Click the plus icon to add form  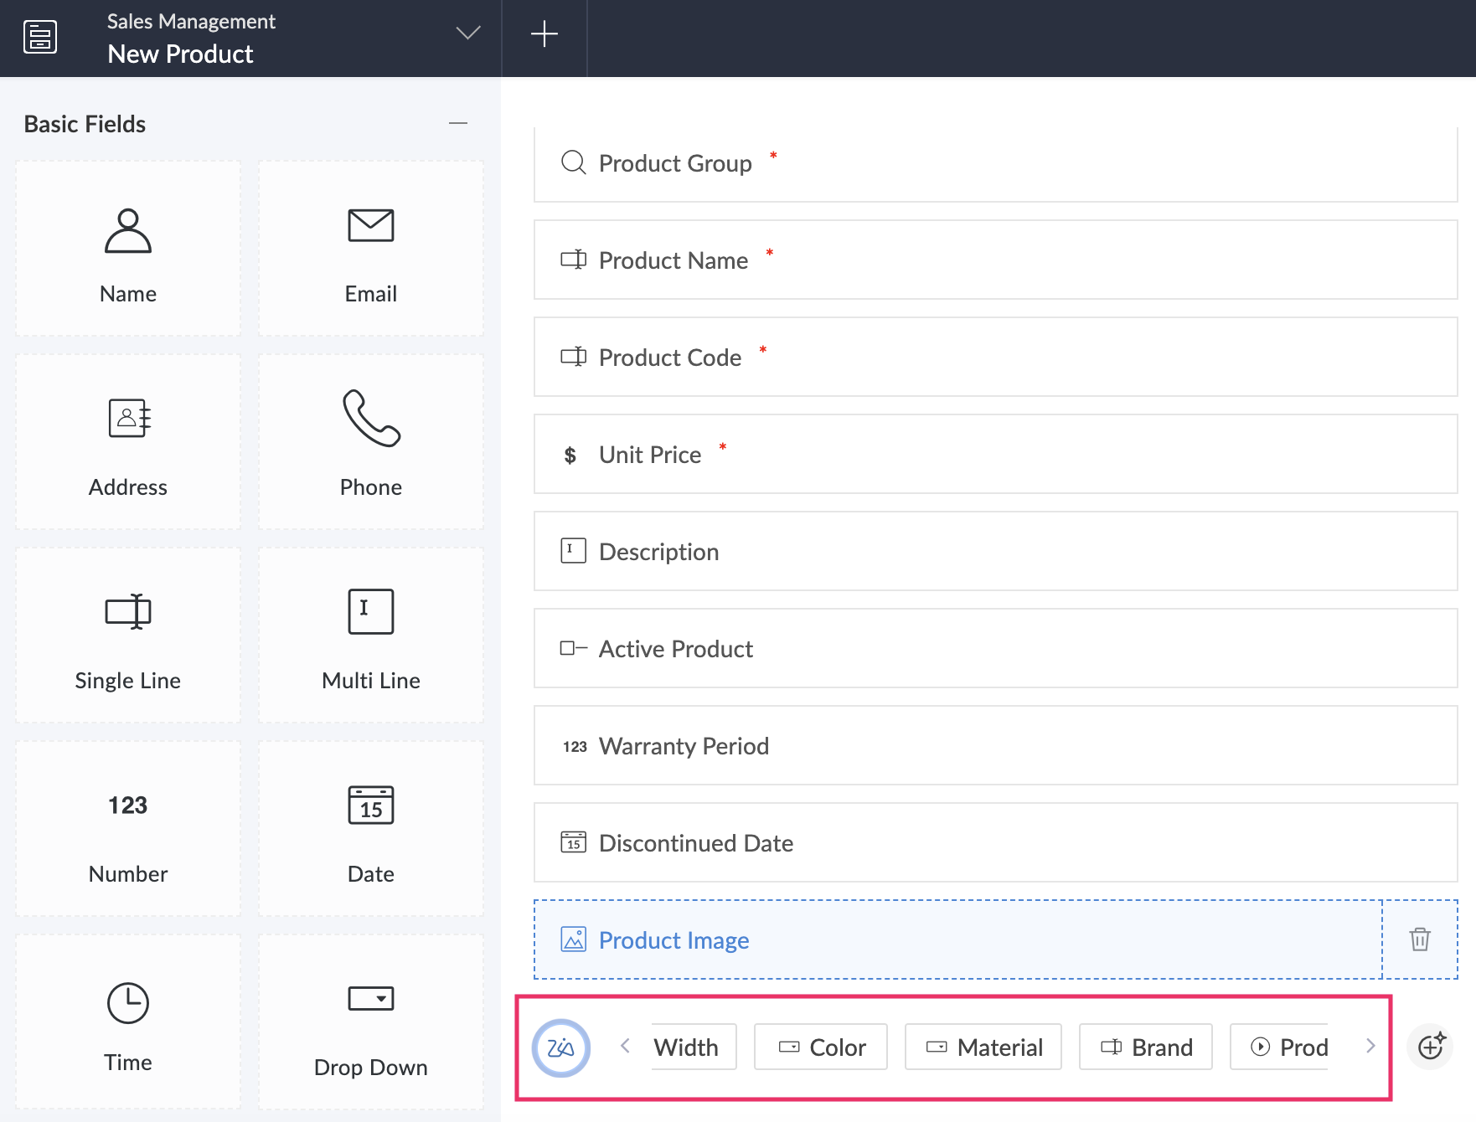tap(544, 34)
